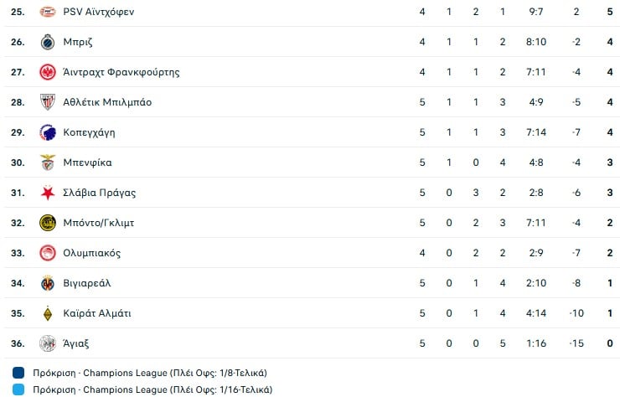
Task: Click the Villarreal yellow crest icon
Action: coord(48,283)
